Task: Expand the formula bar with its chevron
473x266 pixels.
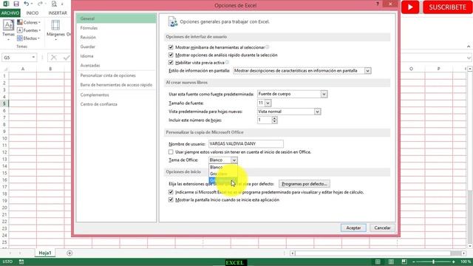Action: [x=469, y=58]
